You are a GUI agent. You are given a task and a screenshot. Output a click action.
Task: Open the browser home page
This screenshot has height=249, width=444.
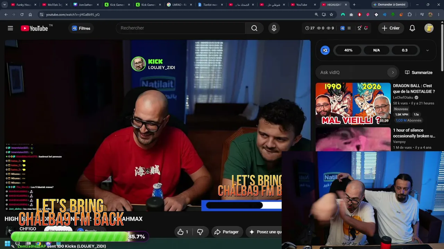click(x=30, y=15)
